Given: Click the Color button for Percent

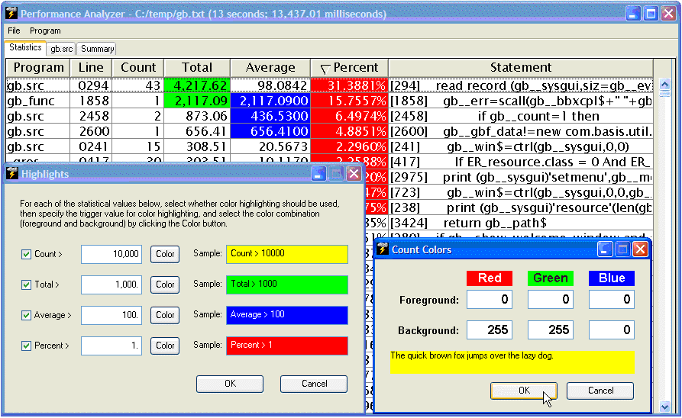Looking at the screenshot, I should coord(165,346).
